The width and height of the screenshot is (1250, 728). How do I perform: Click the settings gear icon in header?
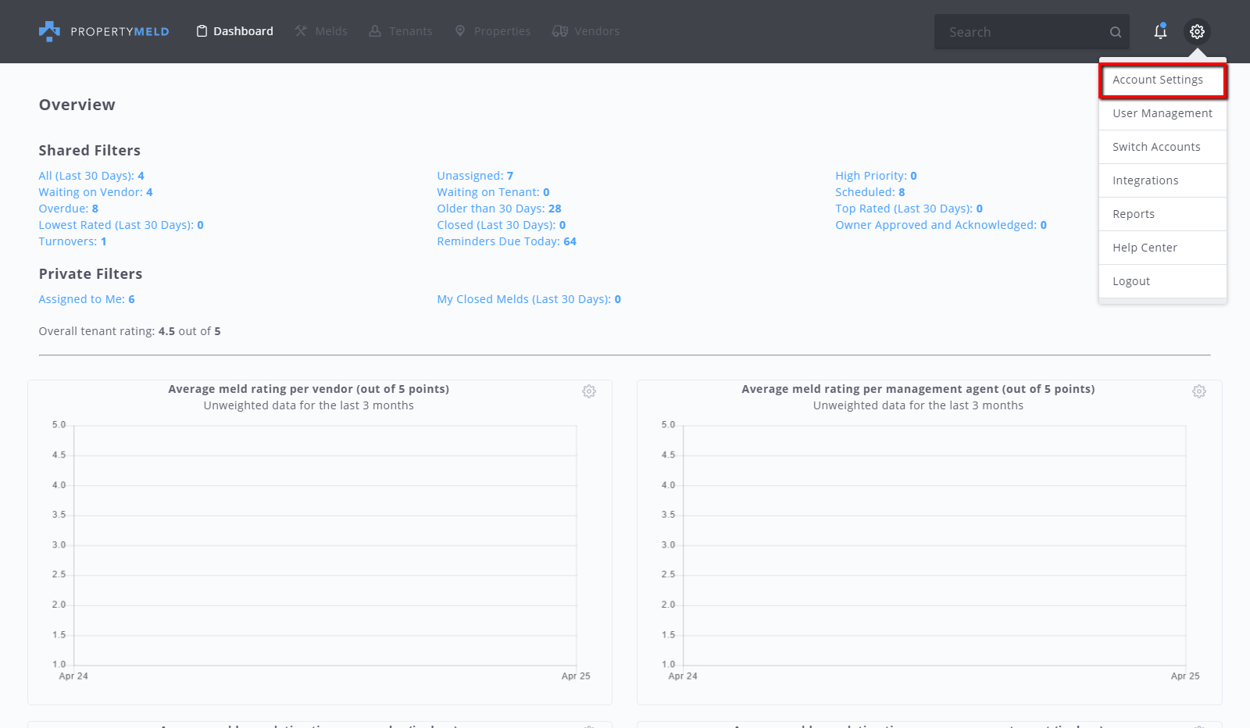tap(1197, 31)
